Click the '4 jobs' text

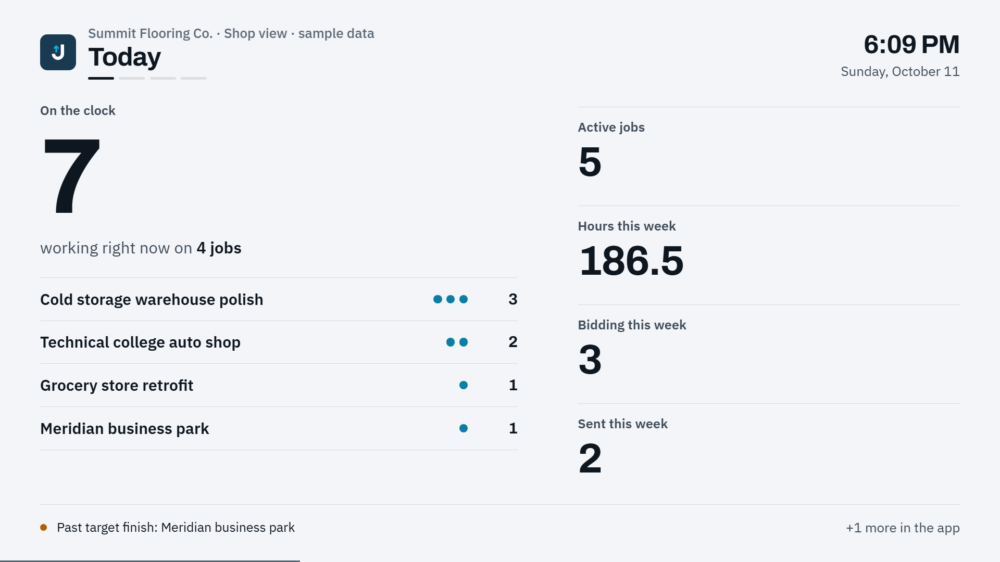coord(219,248)
